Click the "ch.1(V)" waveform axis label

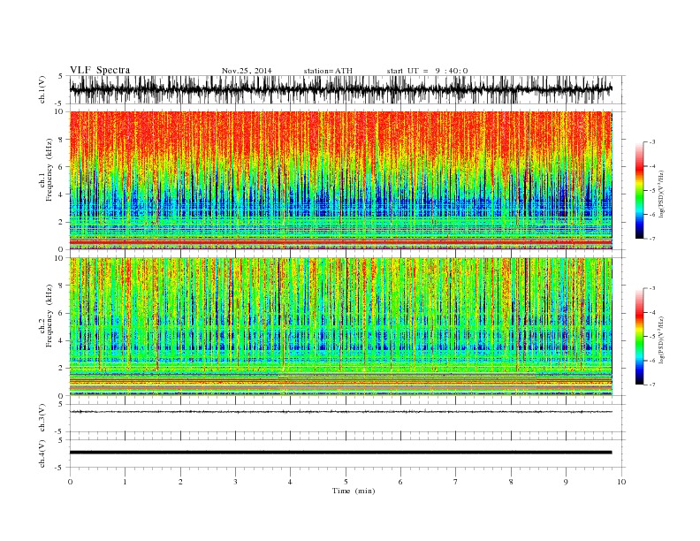[x=42, y=89]
